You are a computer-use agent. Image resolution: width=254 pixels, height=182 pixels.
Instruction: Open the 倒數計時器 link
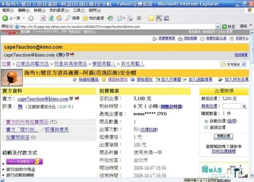171,107
